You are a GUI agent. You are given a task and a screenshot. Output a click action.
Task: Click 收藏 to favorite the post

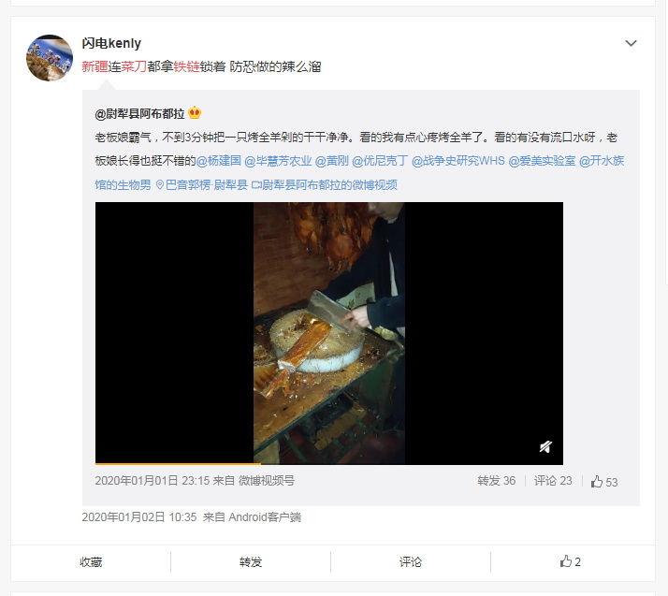click(x=91, y=562)
